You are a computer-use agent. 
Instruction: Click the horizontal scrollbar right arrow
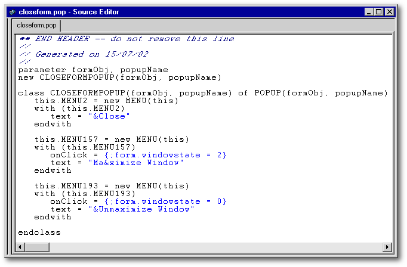[386, 247]
